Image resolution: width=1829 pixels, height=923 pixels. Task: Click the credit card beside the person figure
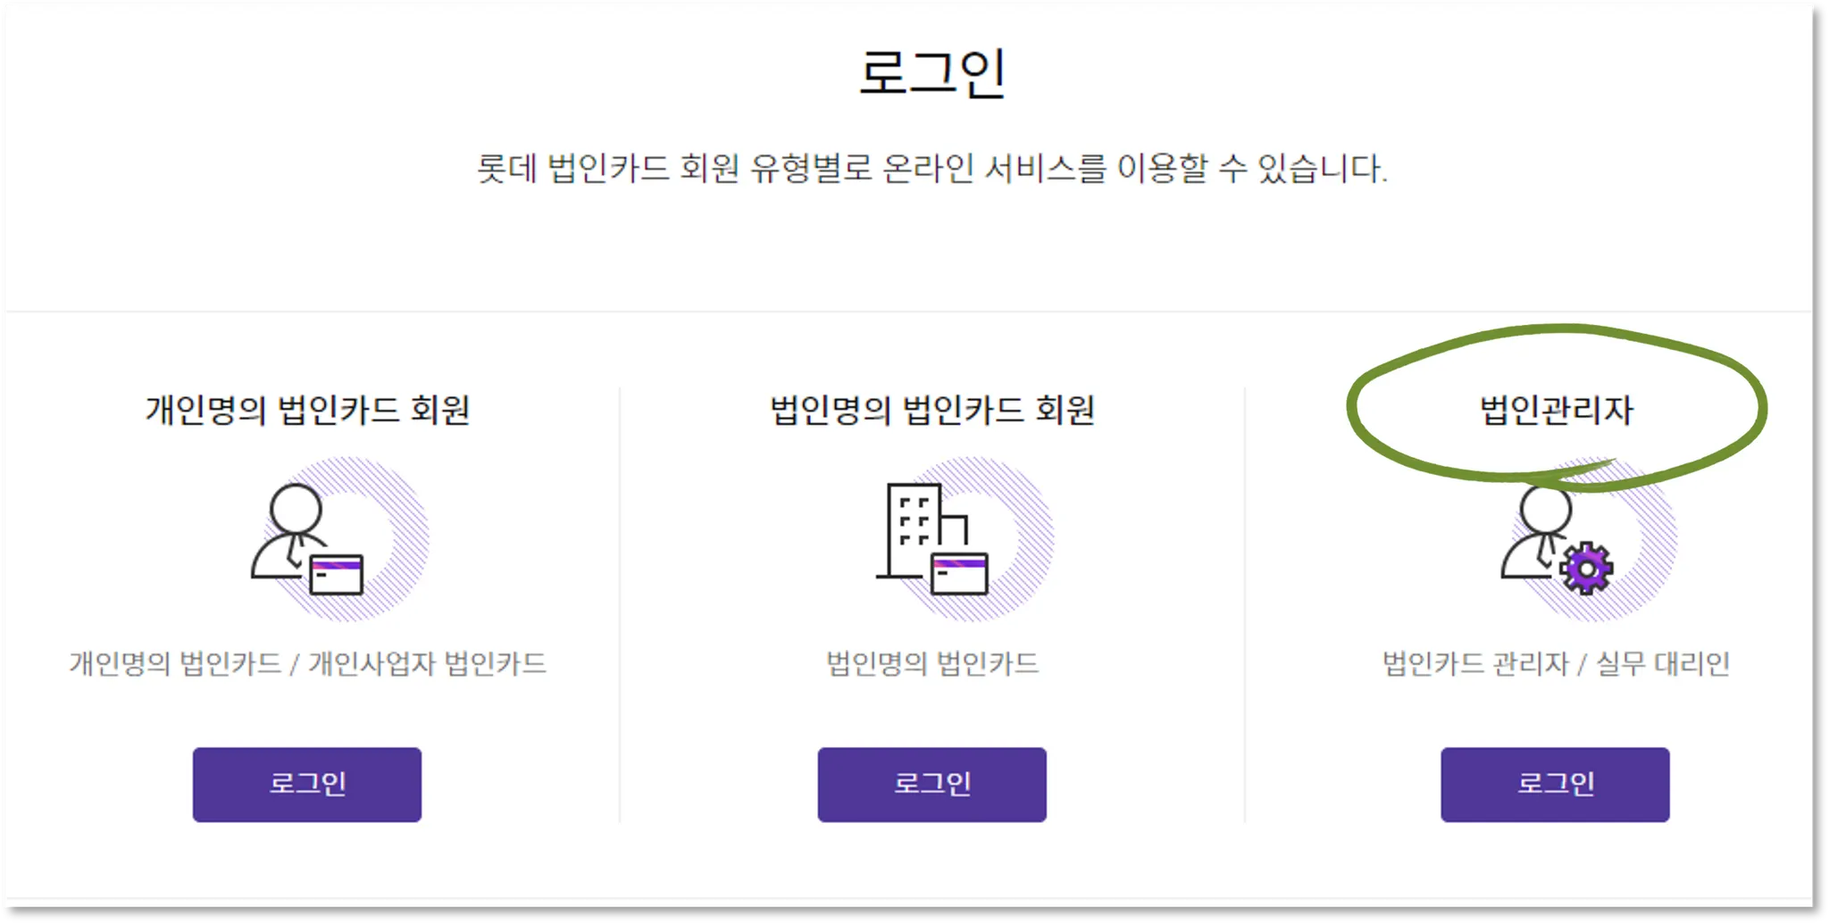pos(336,574)
